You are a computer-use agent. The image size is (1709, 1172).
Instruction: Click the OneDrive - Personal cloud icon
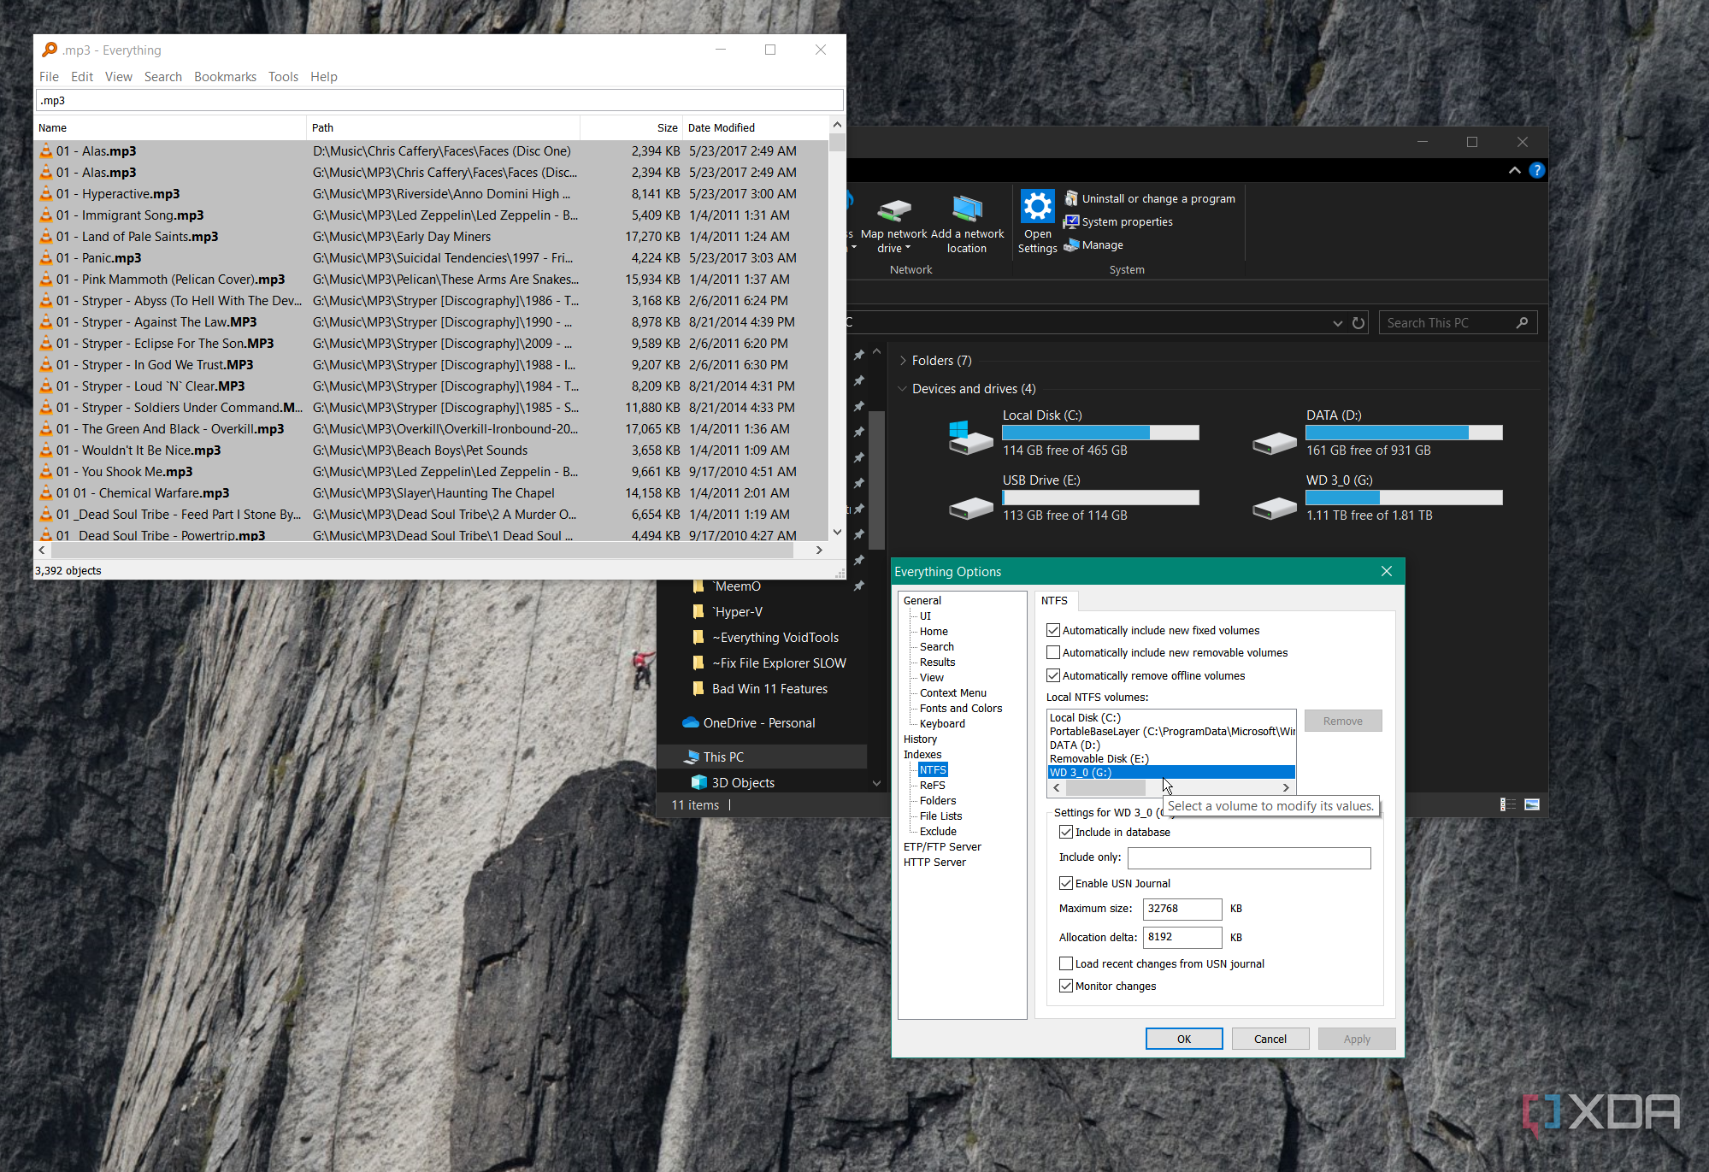point(690,723)
